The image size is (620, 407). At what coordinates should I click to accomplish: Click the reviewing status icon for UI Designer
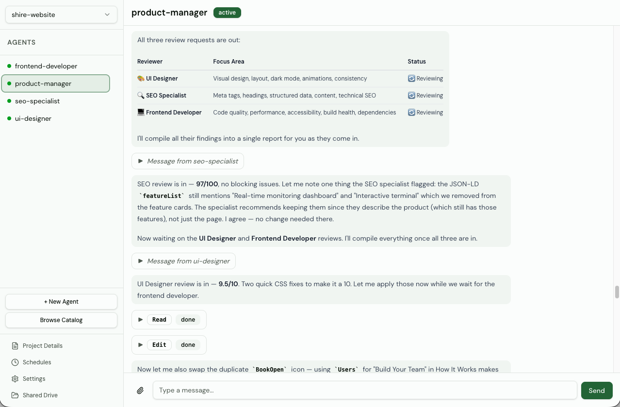click(411, 79)
